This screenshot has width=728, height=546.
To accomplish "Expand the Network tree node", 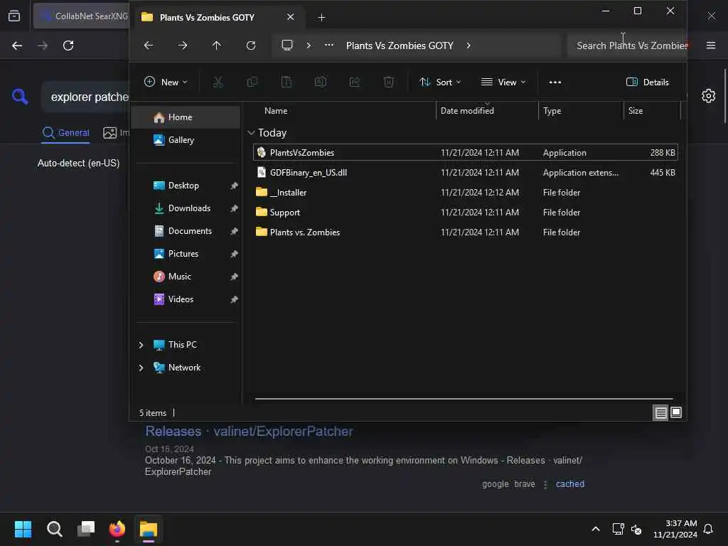I will (x=141, y=368).
